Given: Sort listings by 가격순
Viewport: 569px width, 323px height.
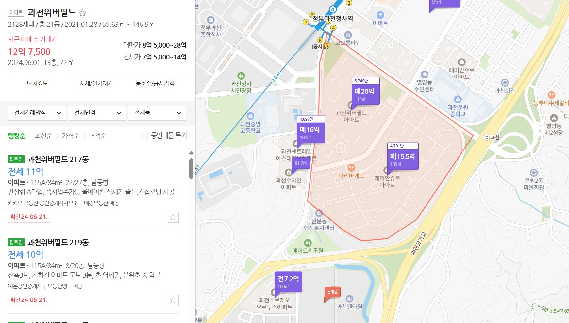Looking at the screenshot, I should click(71, 136).
